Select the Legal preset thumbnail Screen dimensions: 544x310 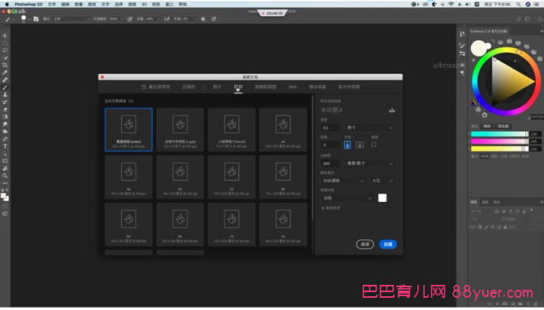coord(180,130)
